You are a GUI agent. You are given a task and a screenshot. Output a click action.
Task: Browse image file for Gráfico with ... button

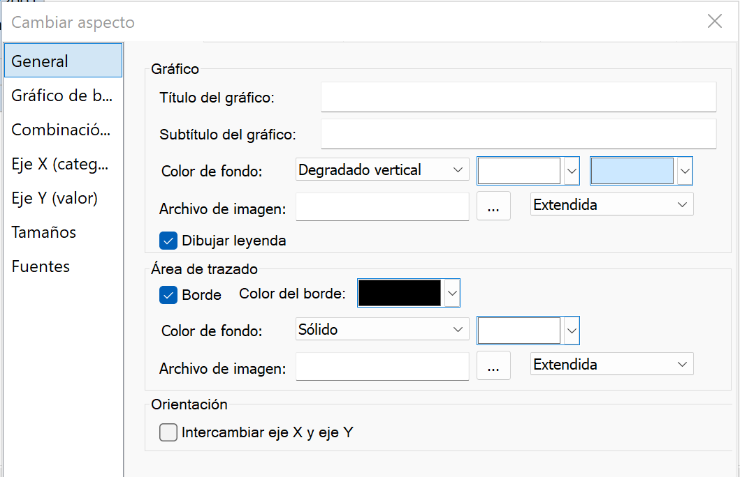493,206
